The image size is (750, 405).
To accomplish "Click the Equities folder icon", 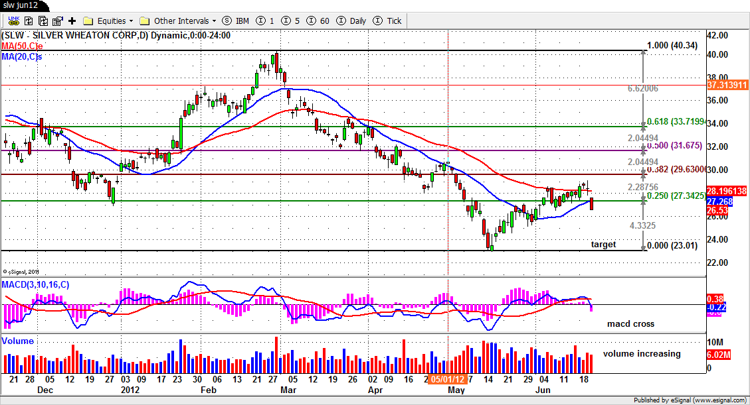I will click(88, 21).
